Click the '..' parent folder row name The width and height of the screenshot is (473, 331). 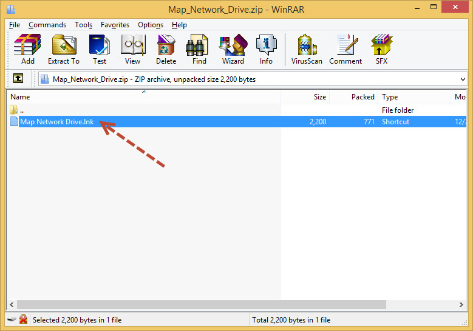click(22, 110)
